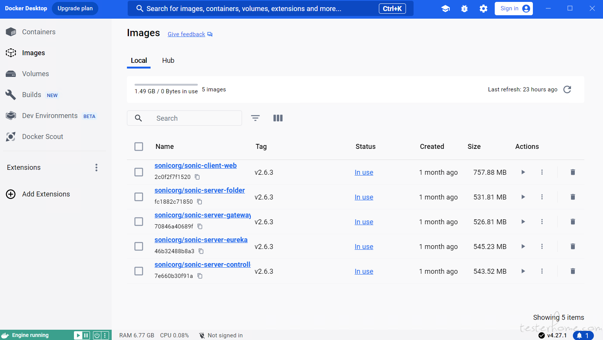The image size is (603, 340).
Task: Open the Learning Center graduation cap icon
Action: pos(445,9)
